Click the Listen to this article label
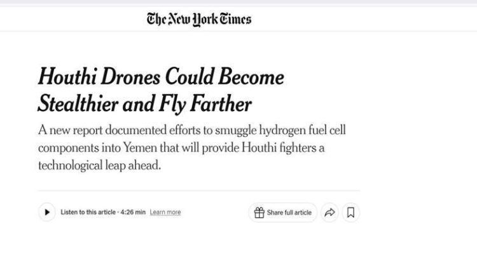Viewport: 477px width, 273px height. [x=89, y=213]
